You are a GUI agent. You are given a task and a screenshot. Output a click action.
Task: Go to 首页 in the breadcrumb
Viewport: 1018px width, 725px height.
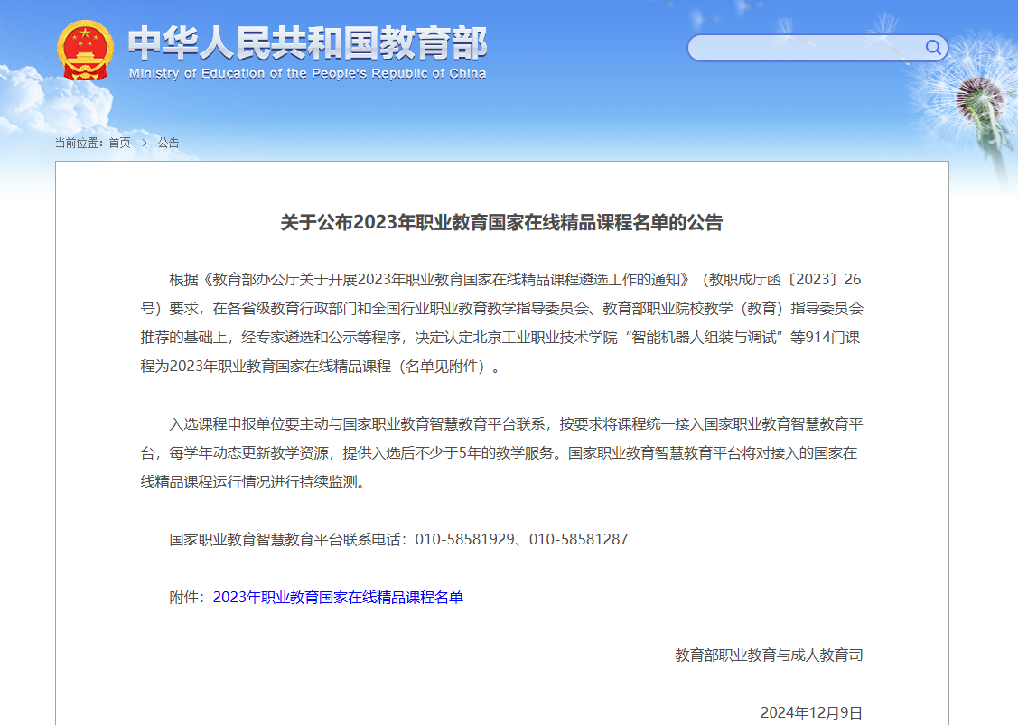tap(119, 143)
